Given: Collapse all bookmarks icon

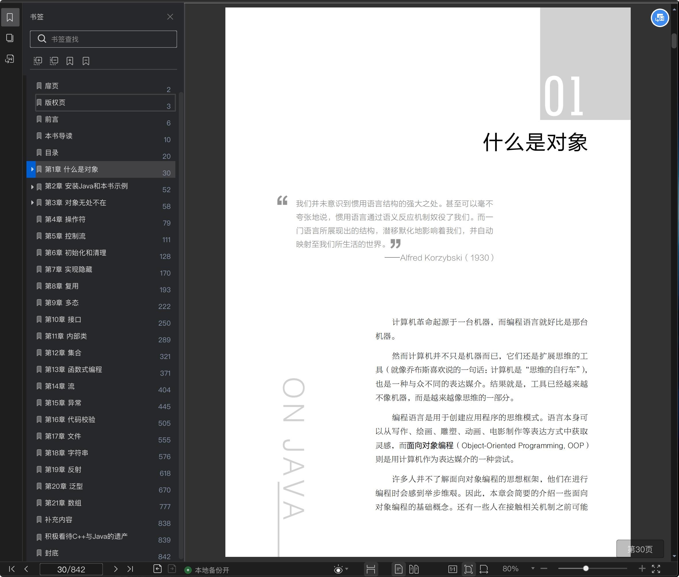Looking at the screenshot, I should [54, 61].
